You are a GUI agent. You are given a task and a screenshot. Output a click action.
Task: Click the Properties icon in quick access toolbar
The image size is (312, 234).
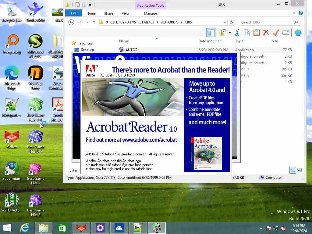pos(78,5)
